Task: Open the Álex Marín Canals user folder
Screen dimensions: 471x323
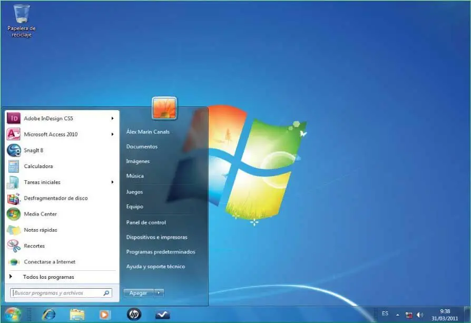Action: [148, 132]
